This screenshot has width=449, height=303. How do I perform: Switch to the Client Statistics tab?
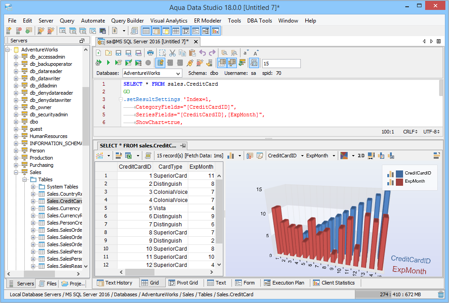coord(334,283)
